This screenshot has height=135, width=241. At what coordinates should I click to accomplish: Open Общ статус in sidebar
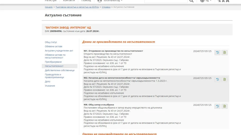coord(51,42)
